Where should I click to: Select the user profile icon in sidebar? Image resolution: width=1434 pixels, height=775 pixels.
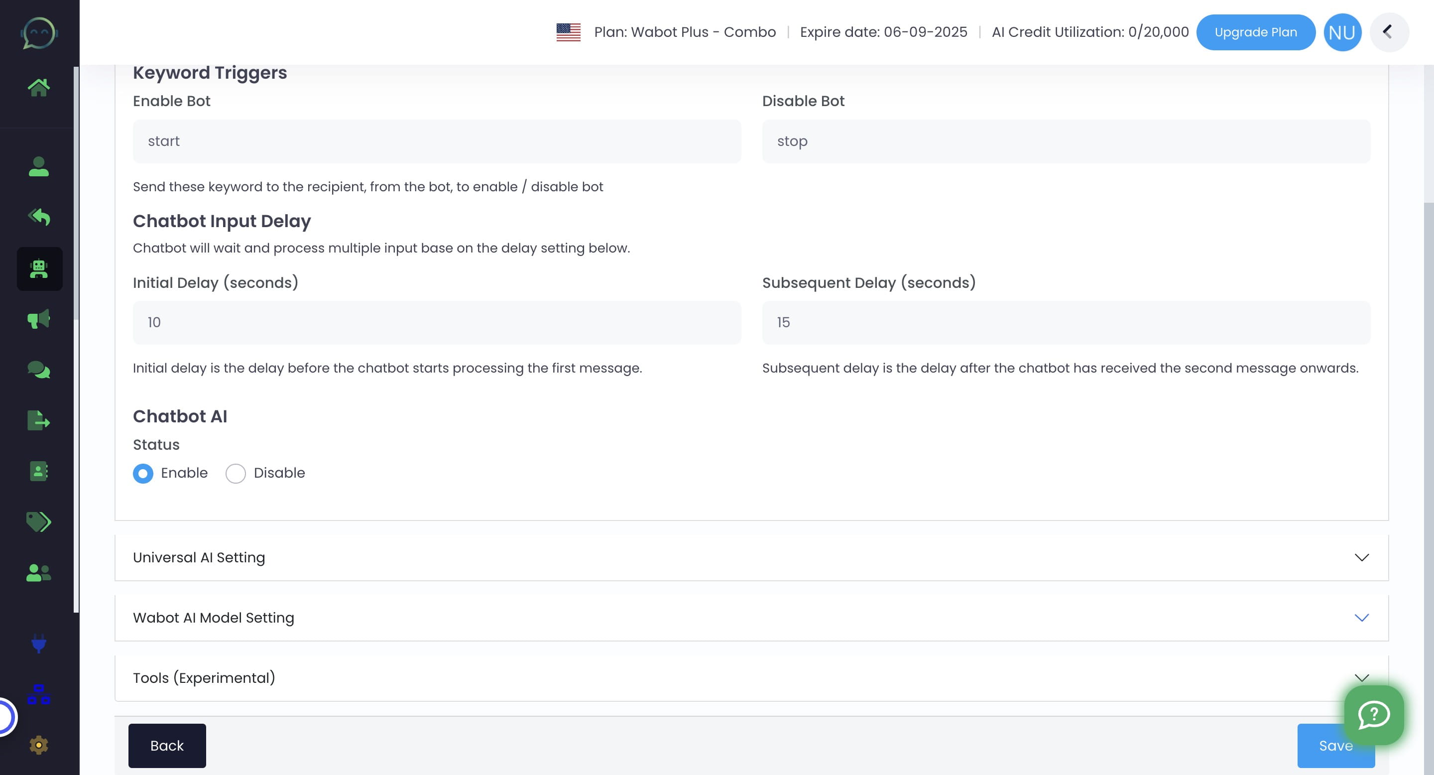pyautogui.click(x=40, y=166)
